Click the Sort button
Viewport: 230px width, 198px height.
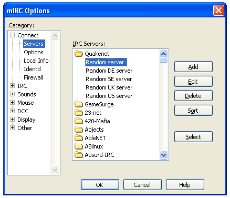[x=193, y=111]
